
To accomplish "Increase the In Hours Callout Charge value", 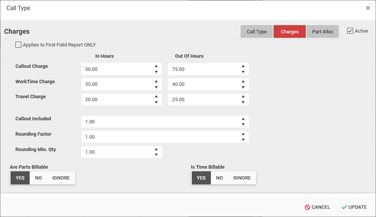I will pos(156,66).
